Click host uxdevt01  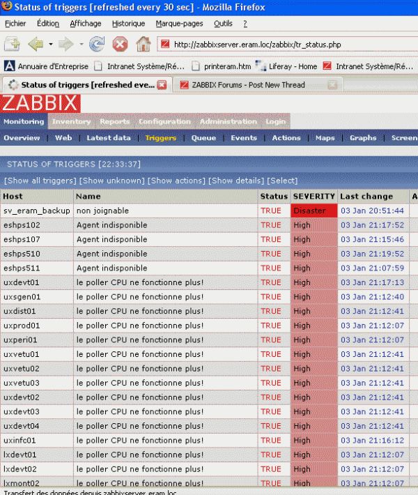[x=22, y=282]
